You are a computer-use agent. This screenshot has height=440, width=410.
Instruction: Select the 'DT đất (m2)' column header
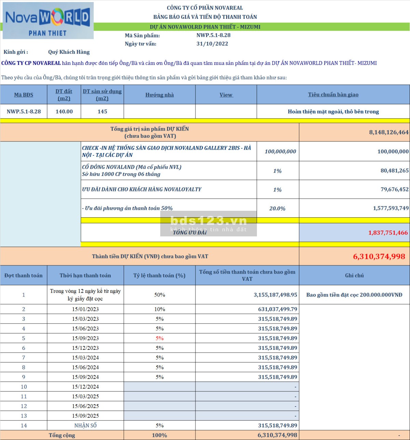click(64, 95)
